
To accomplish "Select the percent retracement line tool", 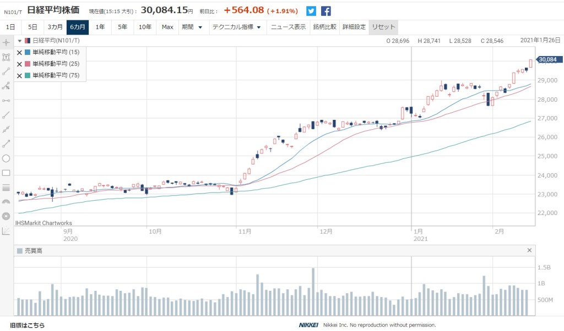I will [6, 86].
